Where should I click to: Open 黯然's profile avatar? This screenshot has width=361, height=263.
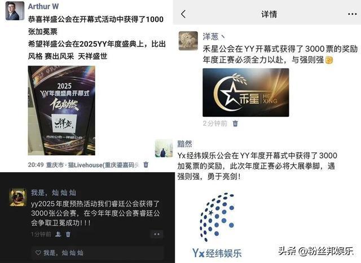[x=164, y=148]
